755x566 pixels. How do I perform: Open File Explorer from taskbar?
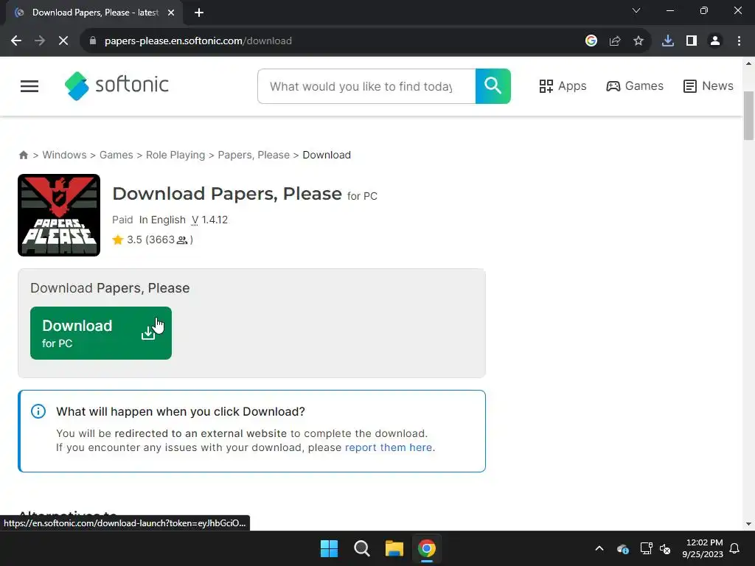394,548
